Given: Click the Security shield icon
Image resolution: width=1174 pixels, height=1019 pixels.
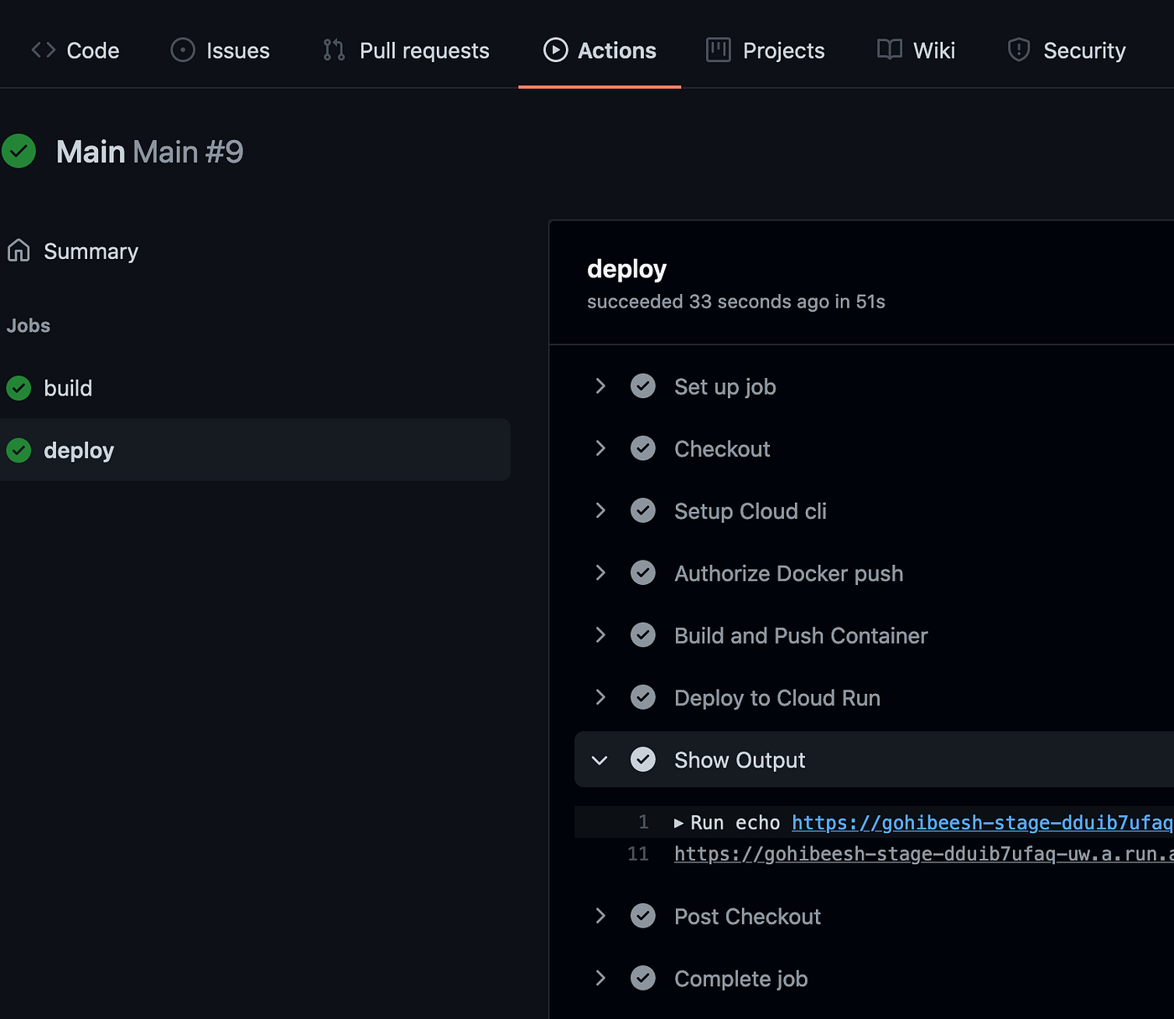Looking at the screenshot, I should coord(1018,49).
